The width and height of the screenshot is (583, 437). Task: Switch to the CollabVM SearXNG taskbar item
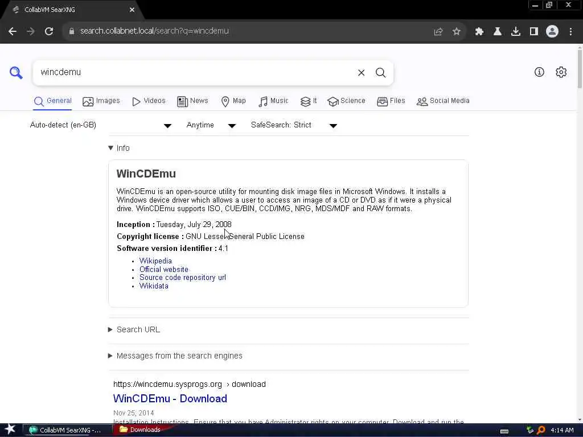[68, 430]
